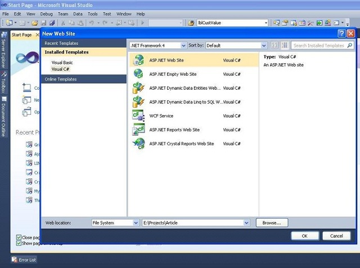Open the Team menu
The width and height of the screenshot is (360, 268).
coord(63,14)
